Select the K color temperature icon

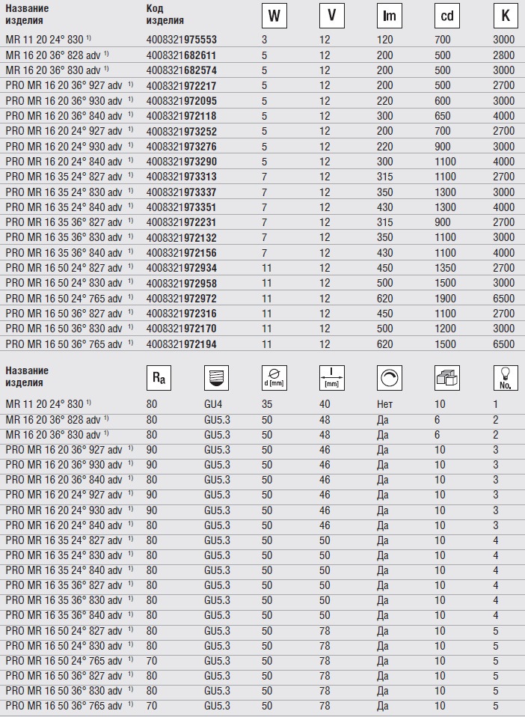[x=505, y=16]
